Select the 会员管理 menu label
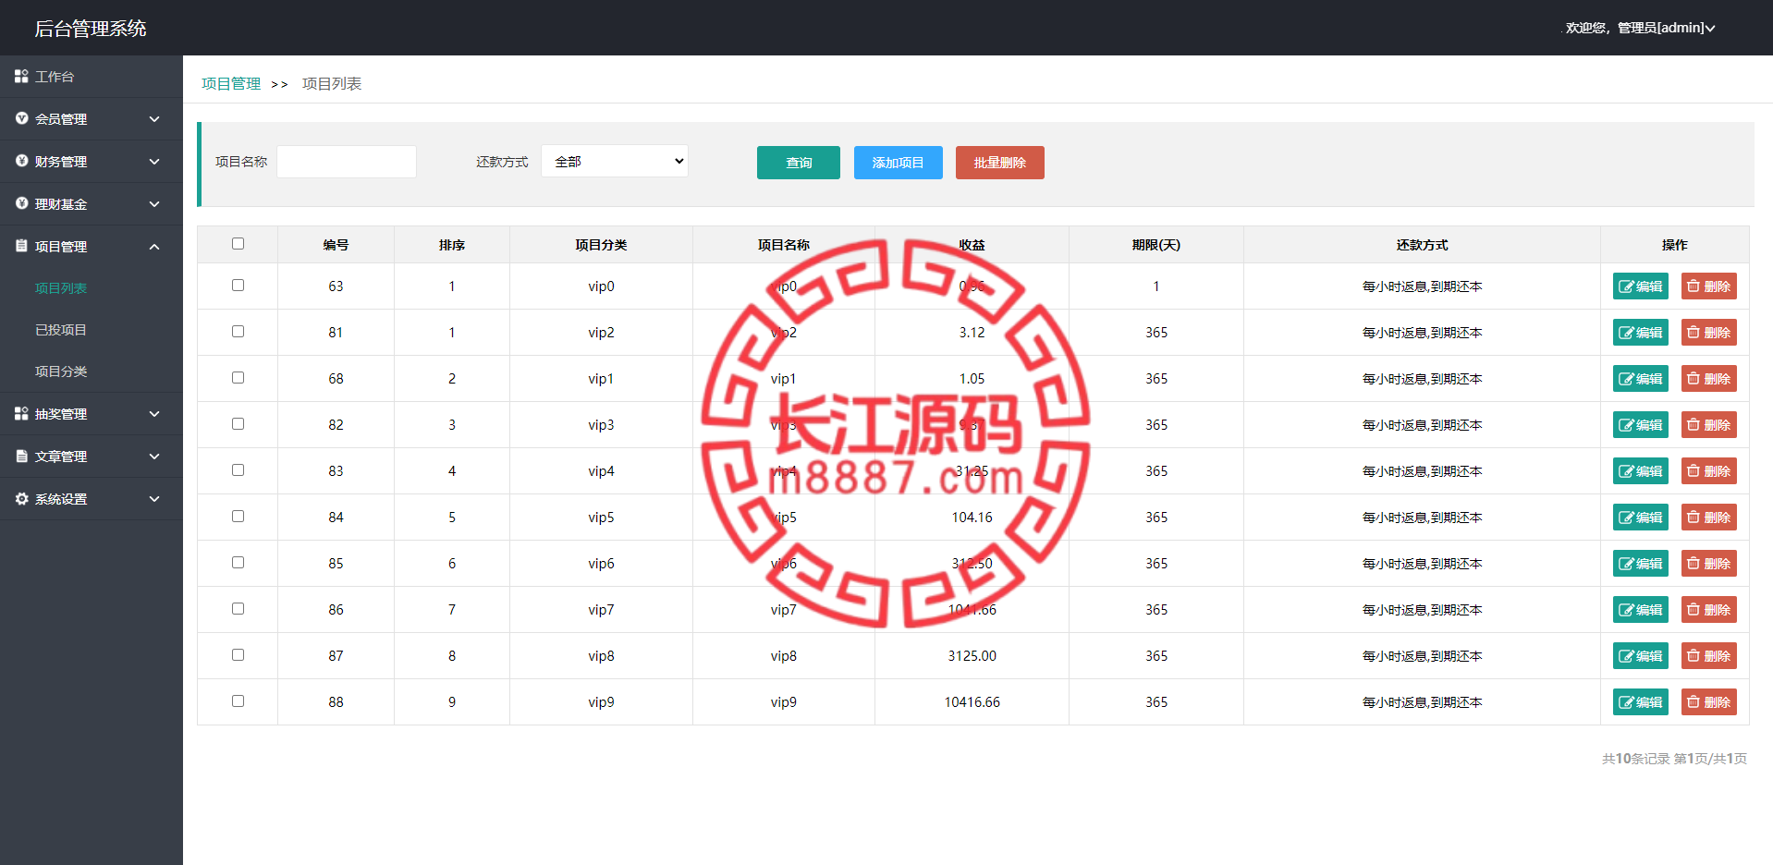The image size is (1773, 865). point(61,119)
